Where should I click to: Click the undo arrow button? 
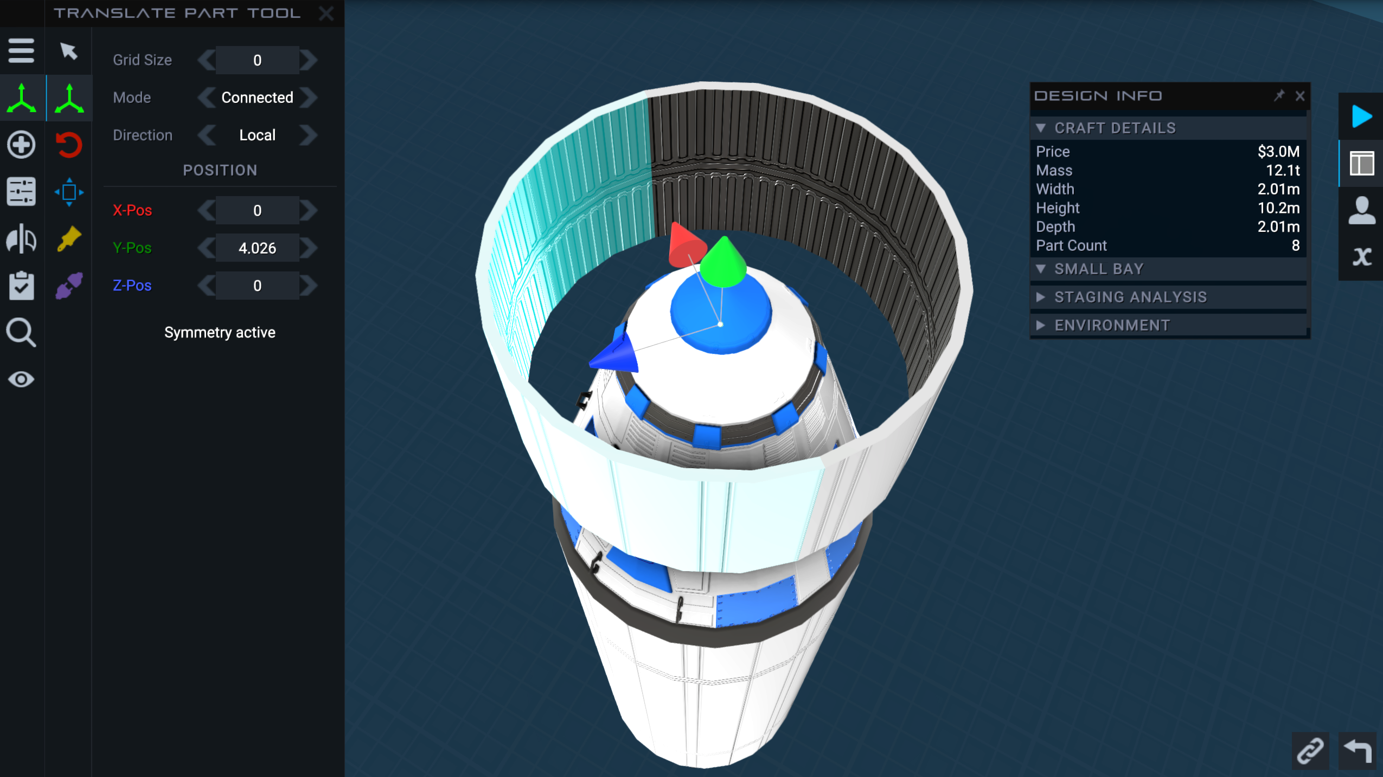[x=1358, y=751]
